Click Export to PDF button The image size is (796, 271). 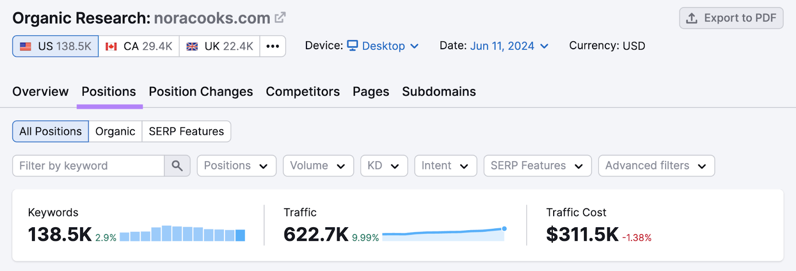point(731,18)
